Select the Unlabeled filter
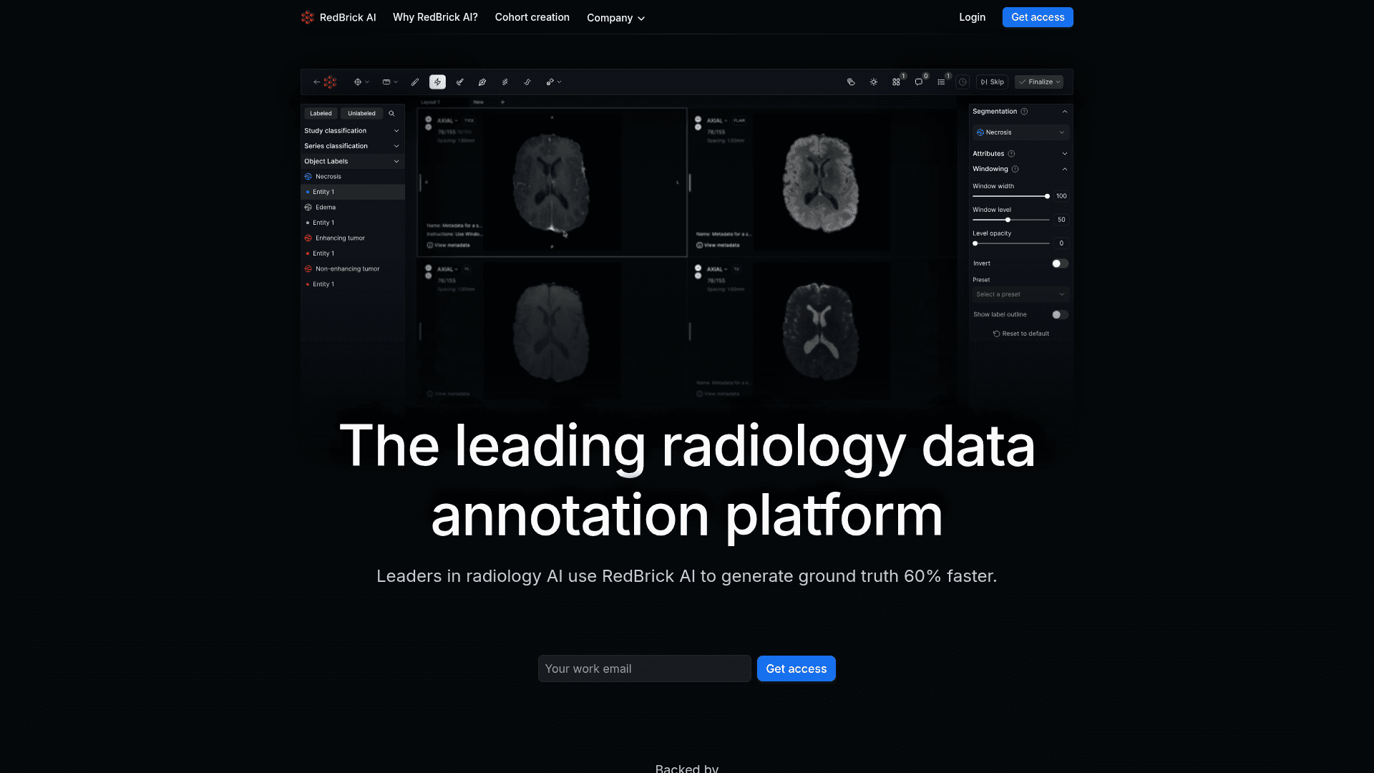The image size is (1374, 773). click(361, 114)
